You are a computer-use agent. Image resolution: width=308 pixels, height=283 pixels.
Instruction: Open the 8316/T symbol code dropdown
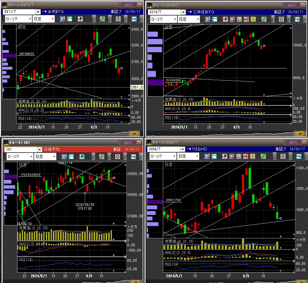point(183,12)
